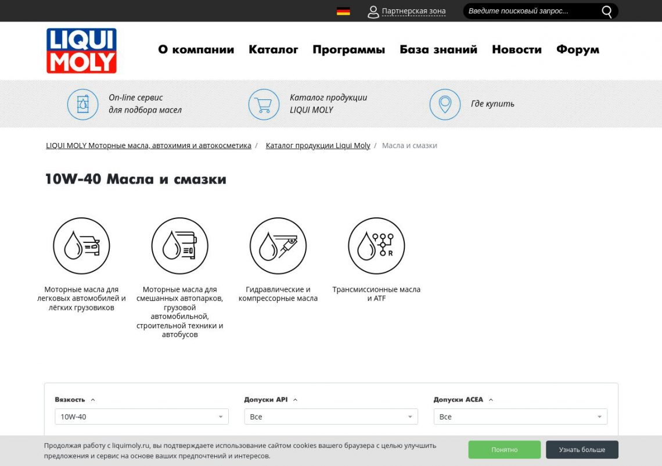Click the search magnifier icon
The height and width of the screenshot is (466, 662).
tap(607, 12)
